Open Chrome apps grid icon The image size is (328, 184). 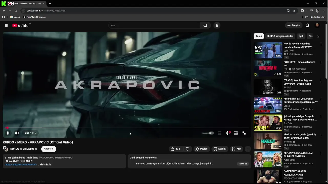click(x=3, y=17)
